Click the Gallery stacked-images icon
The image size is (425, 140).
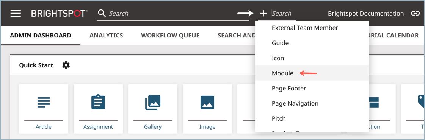pos(153,103)
